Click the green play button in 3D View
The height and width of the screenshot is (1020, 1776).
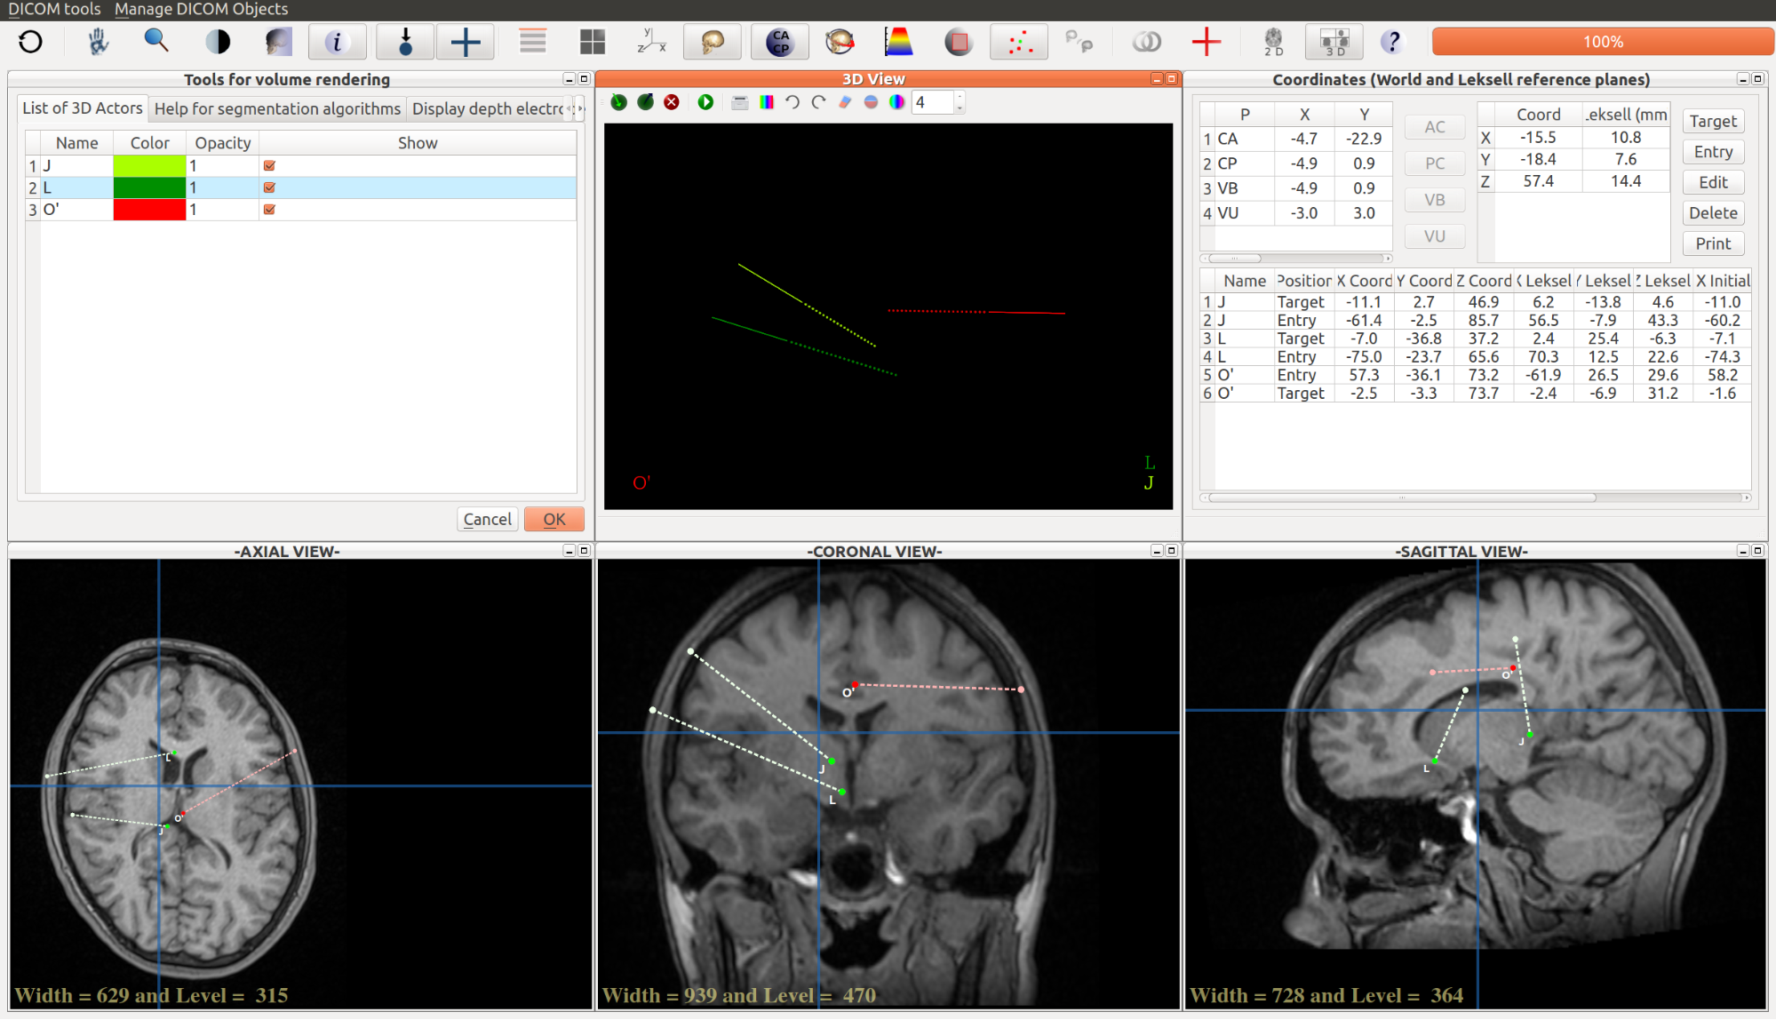point(705,102)
